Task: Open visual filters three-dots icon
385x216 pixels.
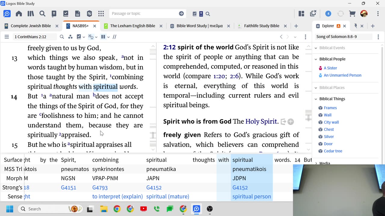Action: click(70, 37)
